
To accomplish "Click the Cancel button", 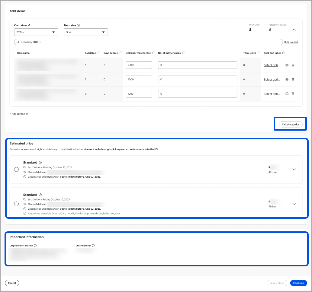I will click(x=12, y=283).
